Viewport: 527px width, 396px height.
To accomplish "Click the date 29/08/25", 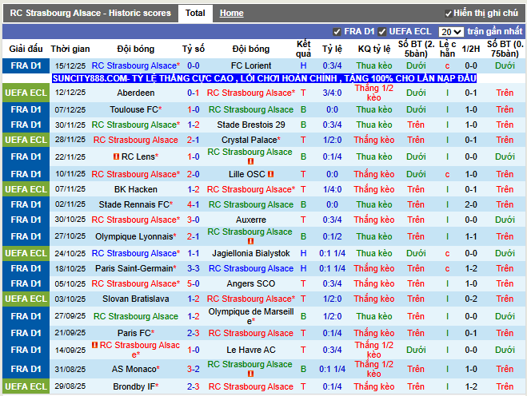I will pos(70,386).
